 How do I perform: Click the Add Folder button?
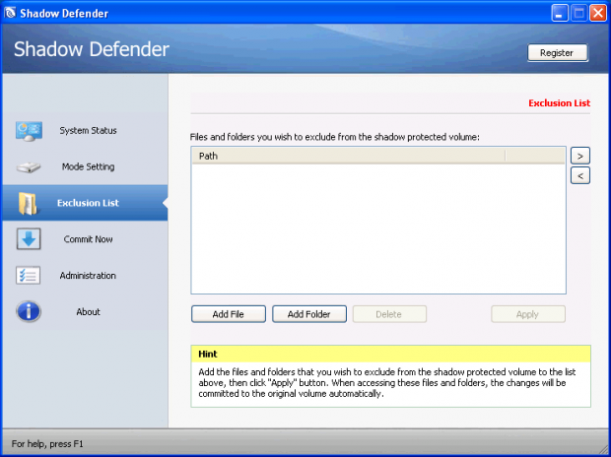[308, 314]
